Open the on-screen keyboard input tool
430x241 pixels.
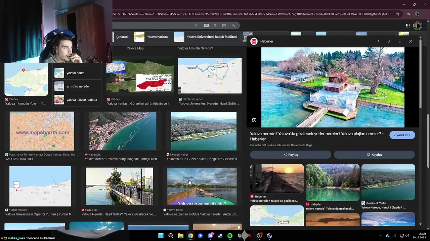206,25
